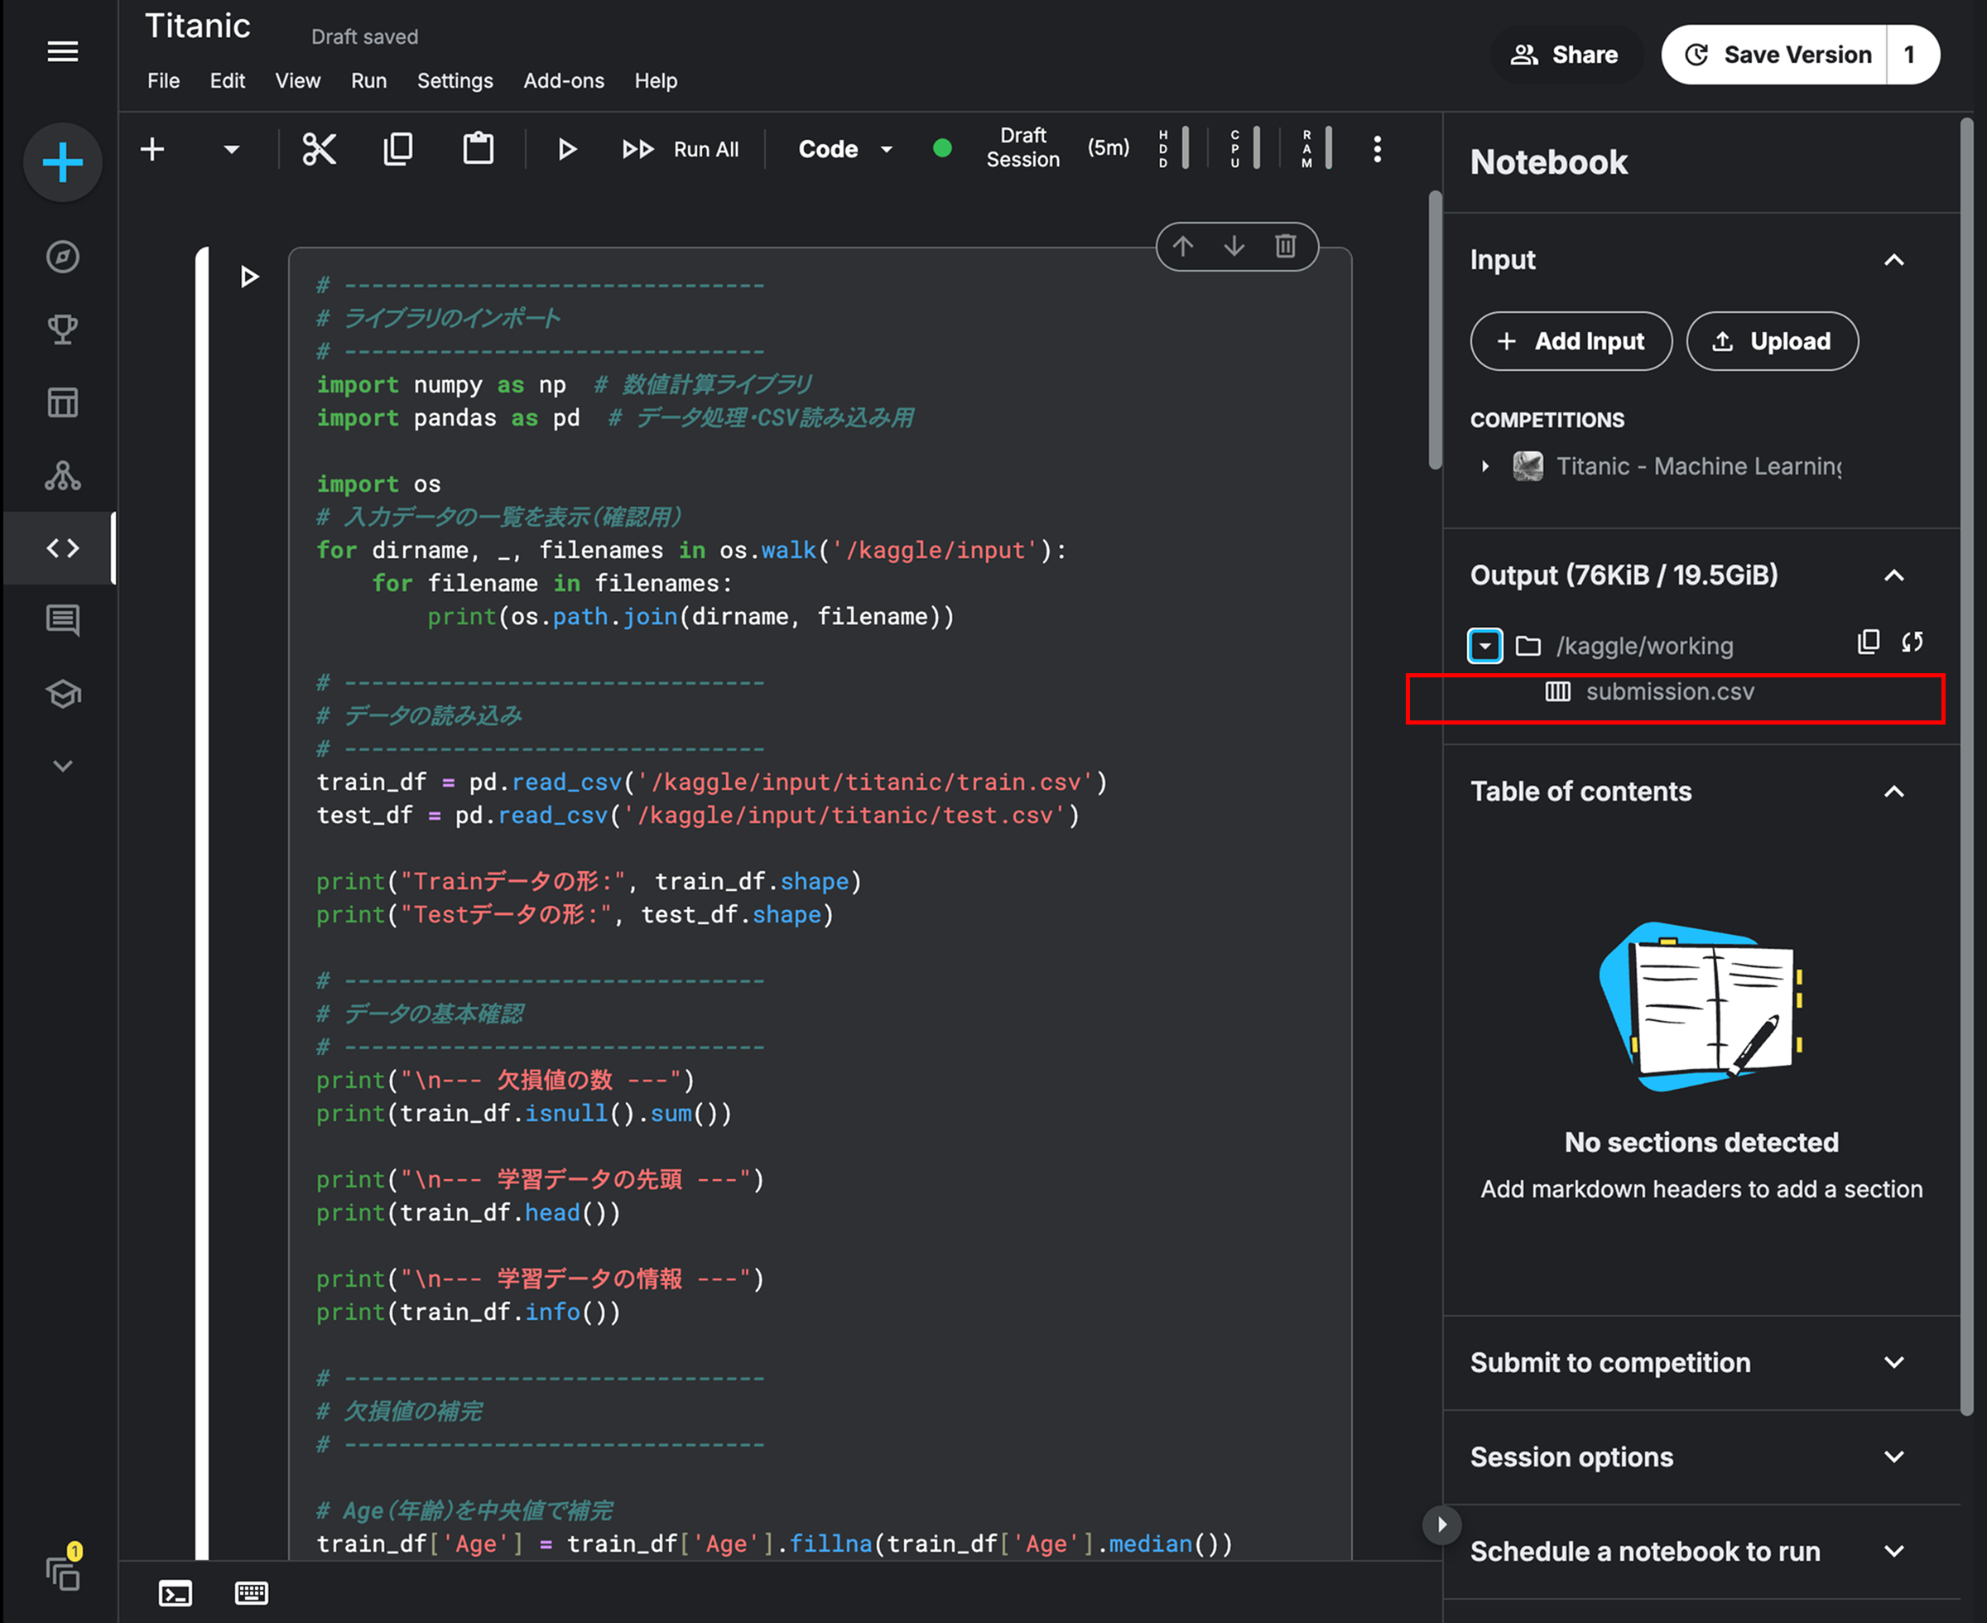Screen dimensions: 1987x1623
Task: Click the Add Input button
Action: coord(1571,341)
